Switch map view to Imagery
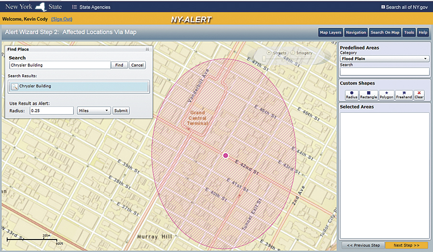The height and width of the screenshot is (252, 433). (x=293, y=53)
